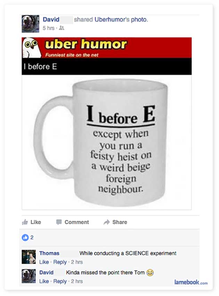Click the laughing emoji in David's comment
Screen dimensions: 219x296
(x=150, y=272)
